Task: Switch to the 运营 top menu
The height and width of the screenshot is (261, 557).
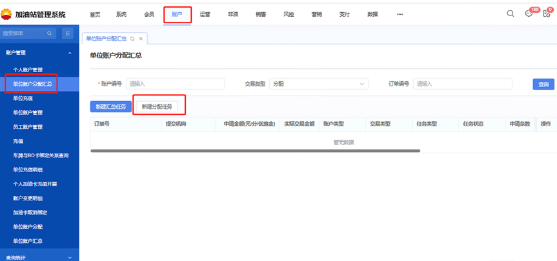Action: [x=205, y=14]
